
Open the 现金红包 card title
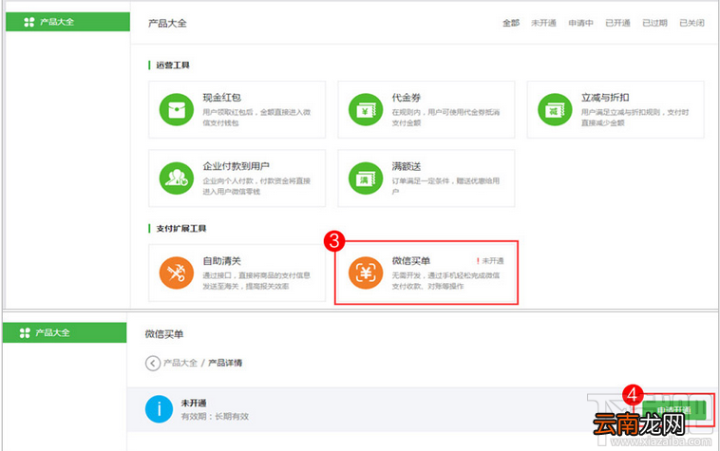click(221, 98)
